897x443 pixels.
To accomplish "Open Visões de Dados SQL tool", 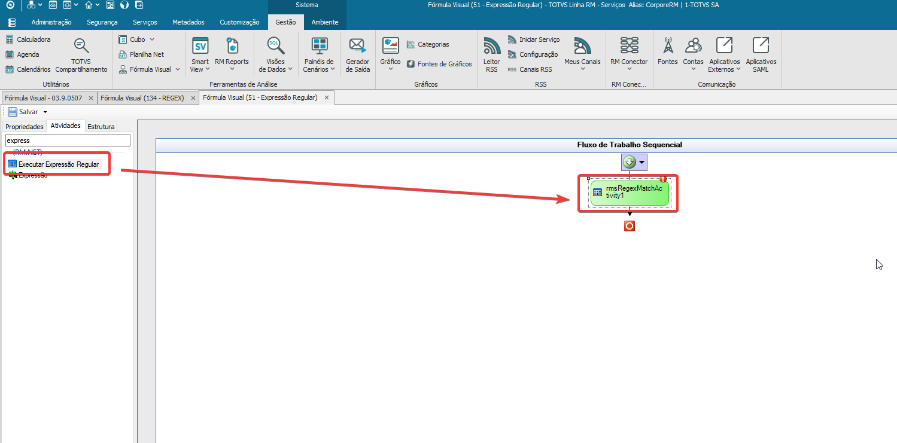I will [x=276, y=55].
